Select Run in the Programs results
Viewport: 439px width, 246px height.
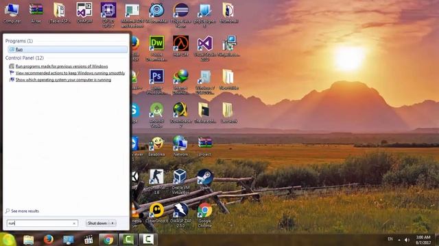tap(67, 49)
